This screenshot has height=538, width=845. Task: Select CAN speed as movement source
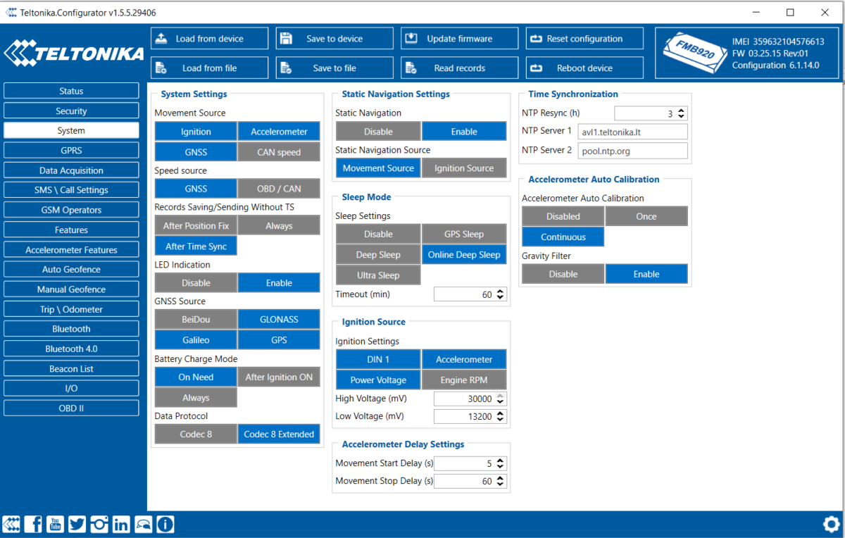pos(279,152)
